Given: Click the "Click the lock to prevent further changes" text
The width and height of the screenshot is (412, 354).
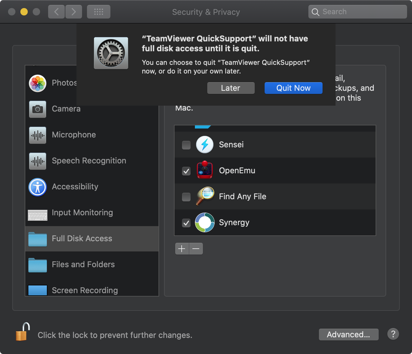Looking at the screenshot, I should coord(115,335).
